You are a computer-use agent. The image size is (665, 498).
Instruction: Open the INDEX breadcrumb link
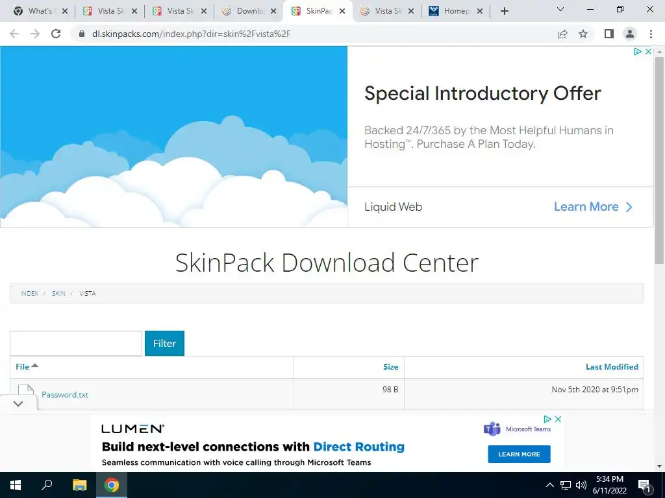pyautogui.click(x=29, y=294)
